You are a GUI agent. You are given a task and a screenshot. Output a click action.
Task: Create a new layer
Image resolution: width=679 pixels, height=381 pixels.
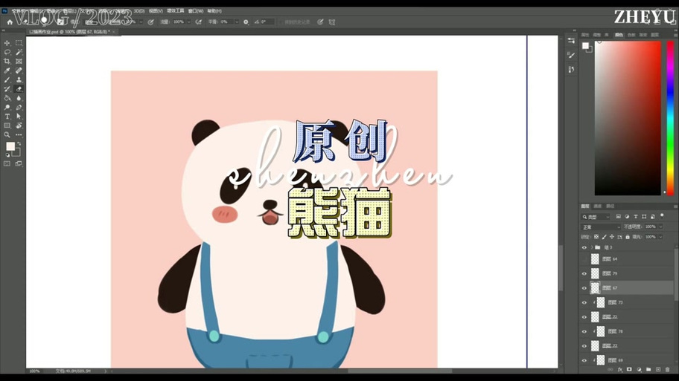658,370
